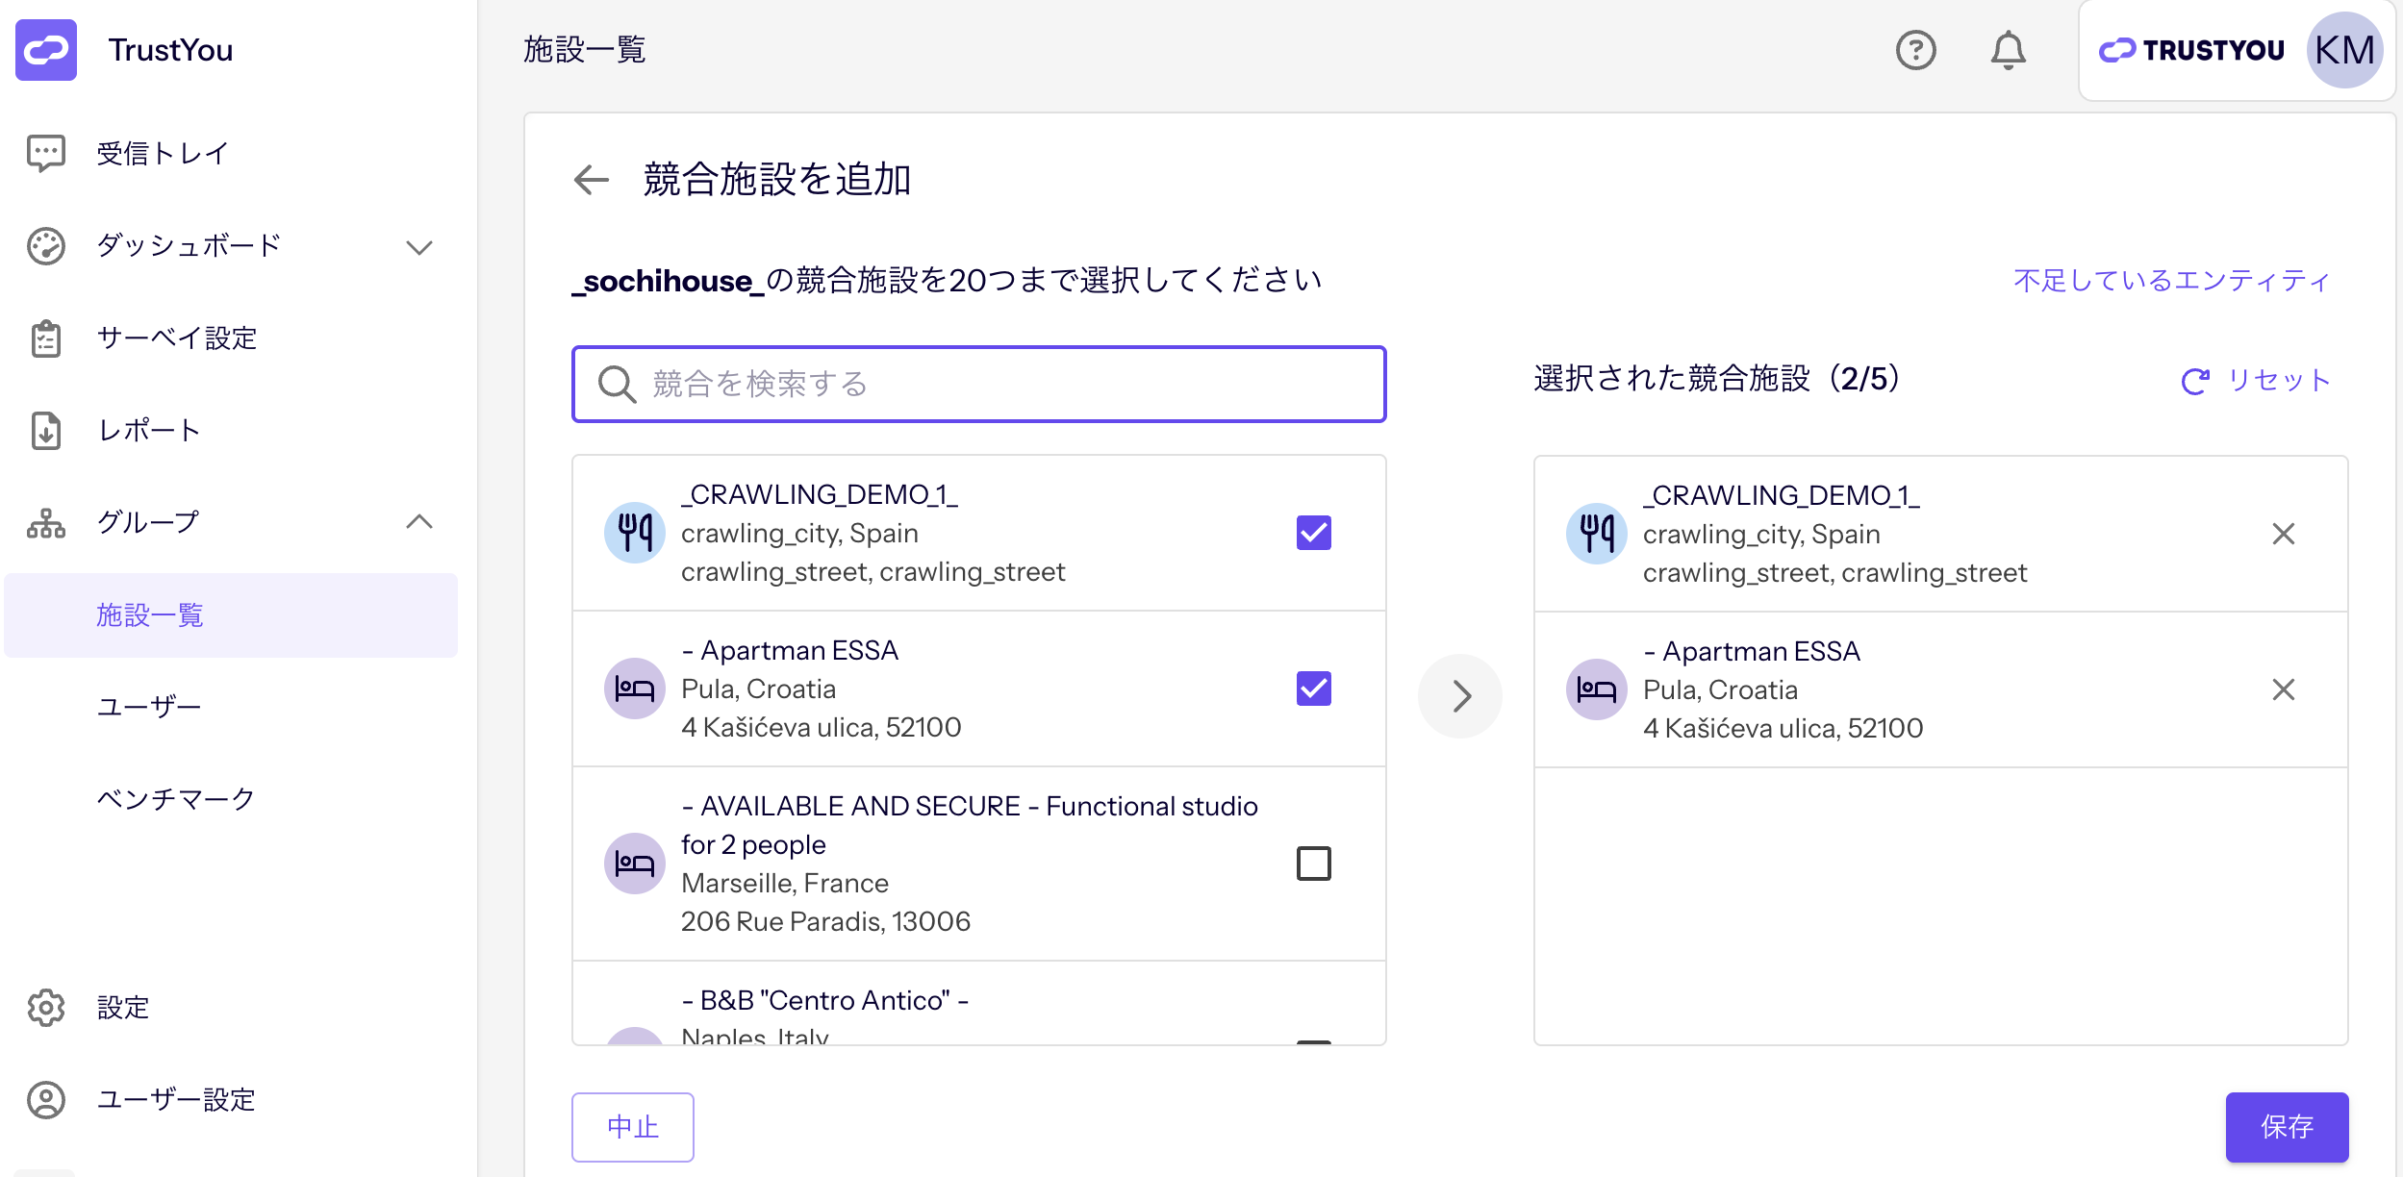
Task: Click the サーベイ設定 clipboard icon
Action: 46,338
